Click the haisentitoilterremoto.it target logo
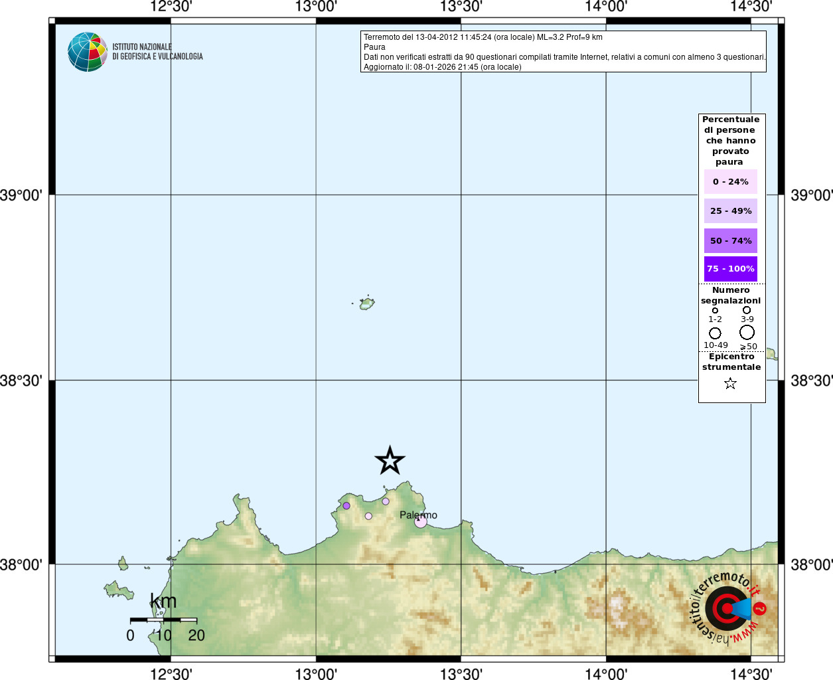 pos(727,608)
